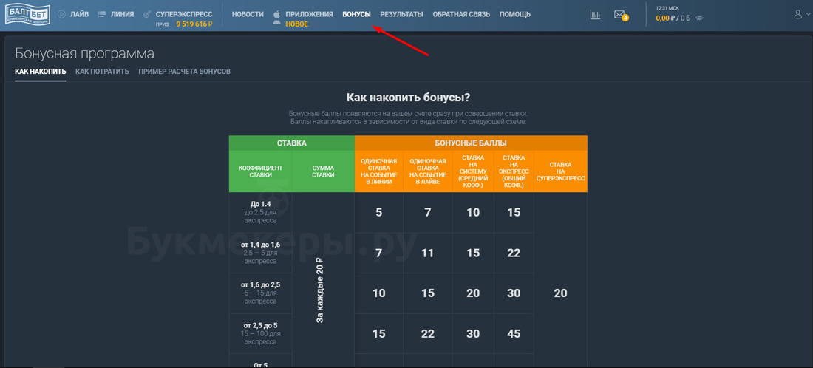Image resolution: width=813 pixels, height=368 pixels.
Task: Open Обратная связь page
Action: [461, 14]
